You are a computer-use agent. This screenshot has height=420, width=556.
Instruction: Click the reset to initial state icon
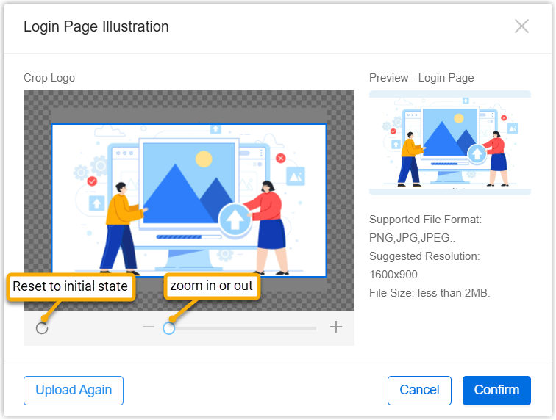click(x=42, y=327)
